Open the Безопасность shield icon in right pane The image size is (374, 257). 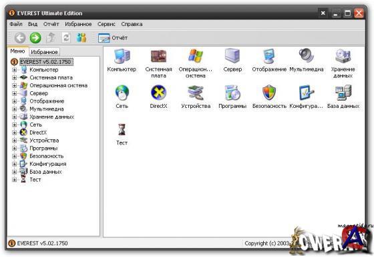[x=269, y=93]
